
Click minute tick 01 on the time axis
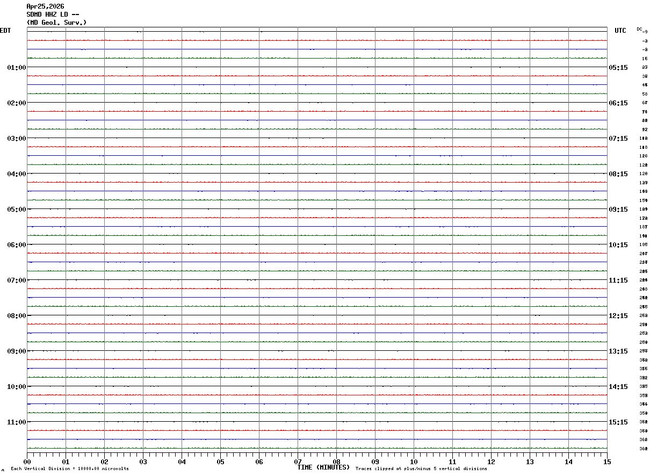[66, 461]
